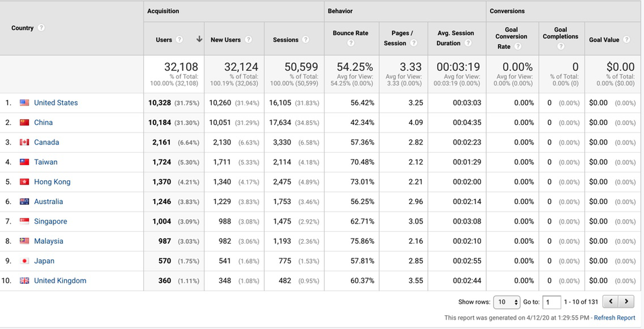Sort by Pages / Session column header
This screenshot has height=329, width=644.
396,38
